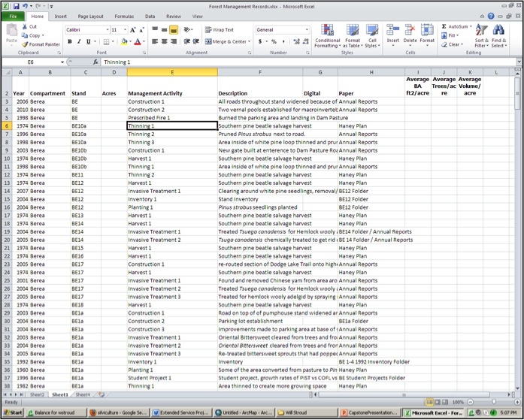524x420 pixels.
Task: Toggle Bold formatting
Action: click(69, 42)
